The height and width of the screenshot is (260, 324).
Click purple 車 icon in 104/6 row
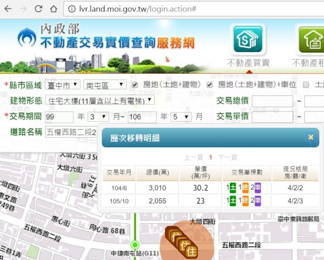click(258, 188)
